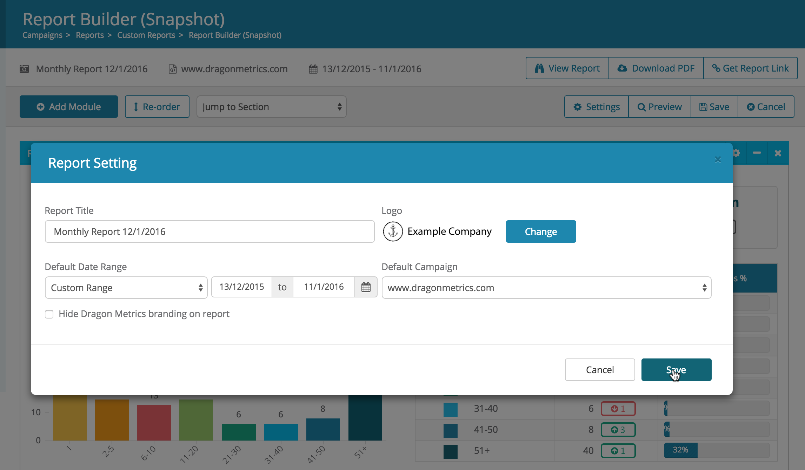Click the Change button for the logo
The height and width of the screenshot is (470, 805).
(x=540, y=231)
